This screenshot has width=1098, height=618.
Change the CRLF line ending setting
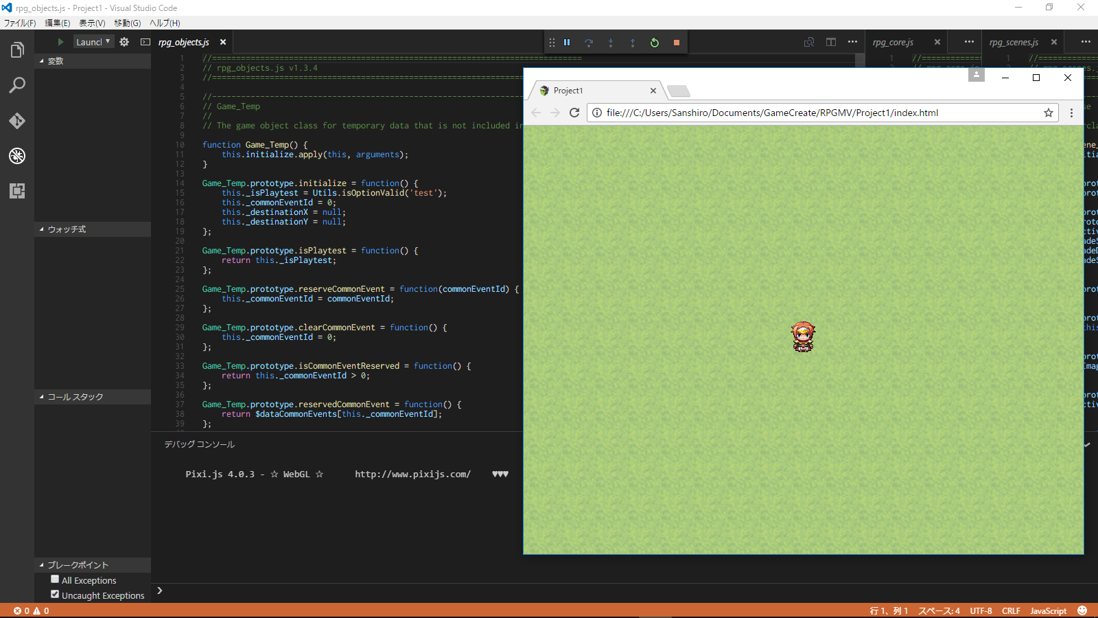point(1011,610)
